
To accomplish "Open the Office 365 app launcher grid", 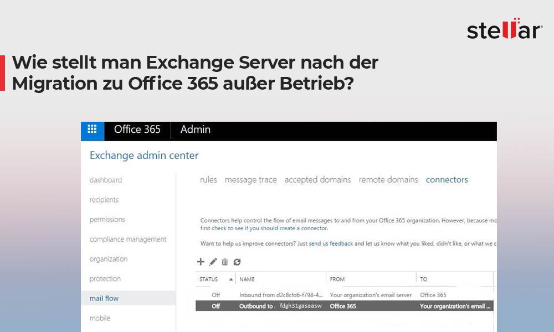I will pyautogui.click(x=92, y=129).
